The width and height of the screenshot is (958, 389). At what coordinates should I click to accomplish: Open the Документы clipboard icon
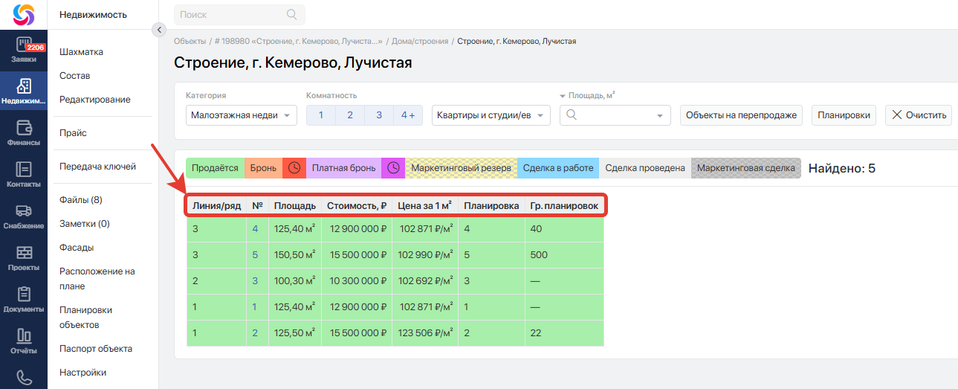[x=23, y=295]
